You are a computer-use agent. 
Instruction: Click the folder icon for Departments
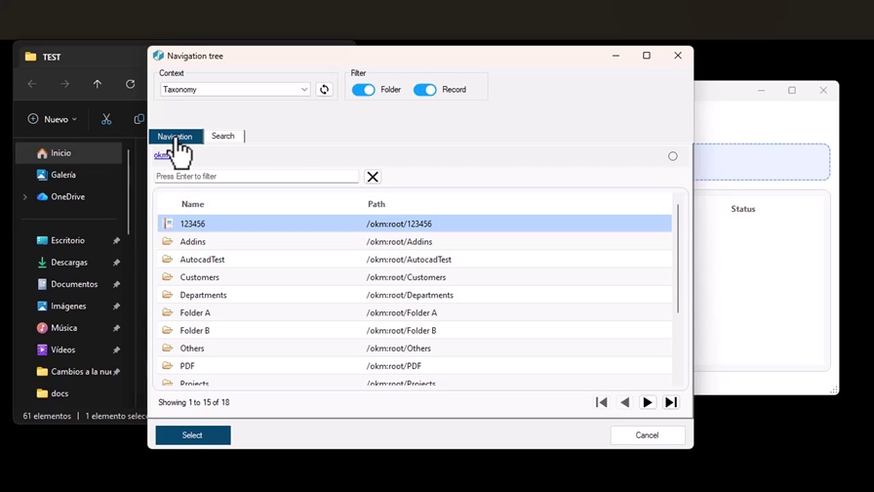[x=167, y=295]
